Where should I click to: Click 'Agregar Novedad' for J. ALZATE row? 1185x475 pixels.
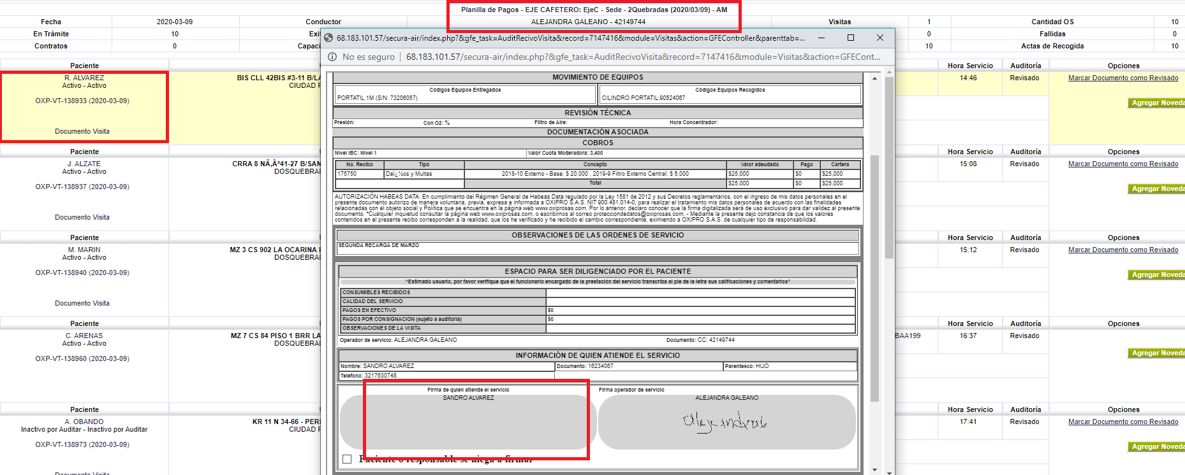pyautogui.click(x=1156, y=188)
